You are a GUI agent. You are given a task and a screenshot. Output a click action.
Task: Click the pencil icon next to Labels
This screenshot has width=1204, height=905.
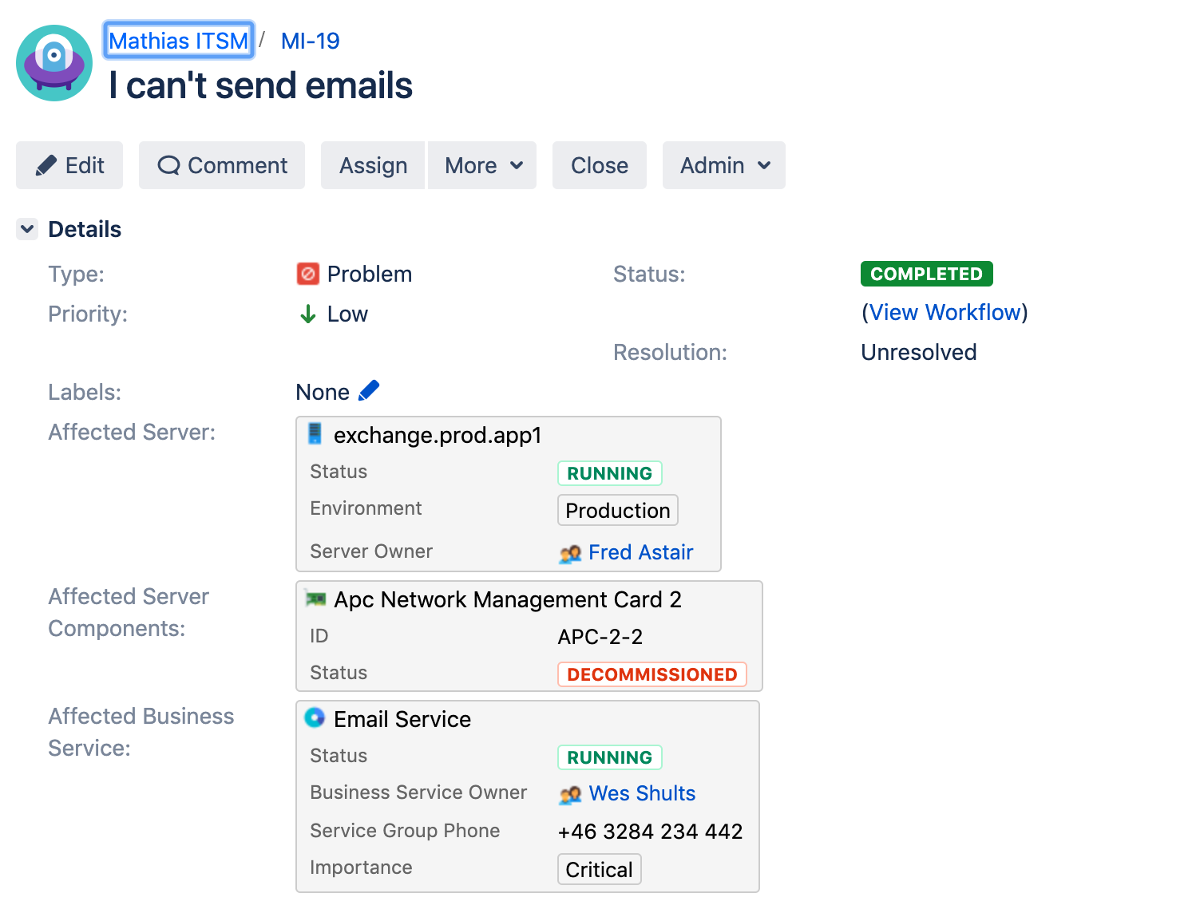369,391
